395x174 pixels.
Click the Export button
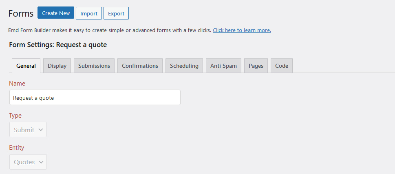116,13
